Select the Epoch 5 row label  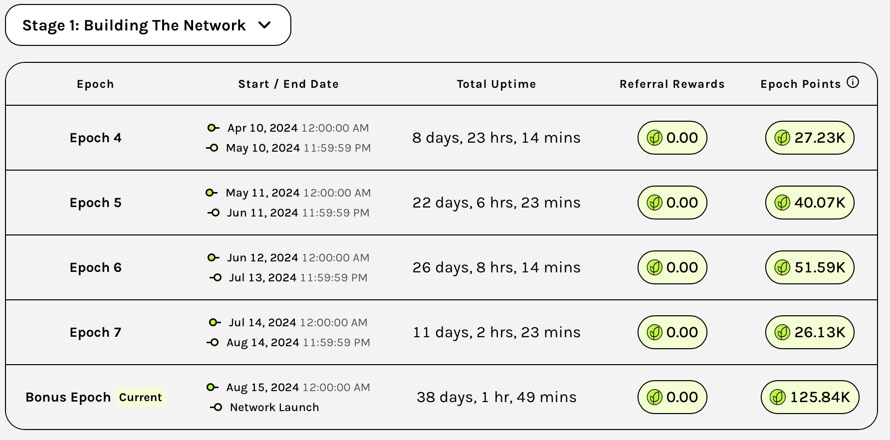(96, 203)
